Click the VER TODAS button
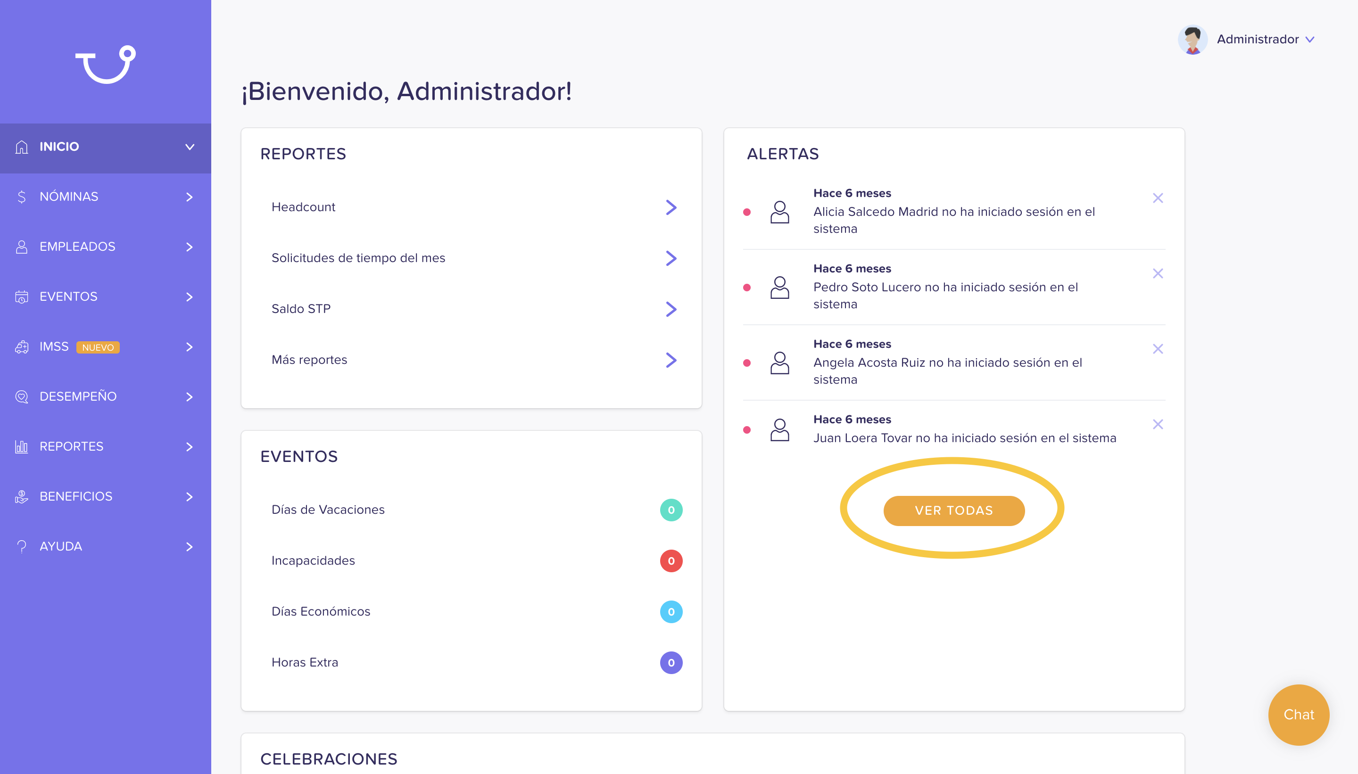This screenshot has width=1358, height=774. (x=954, y=511)
